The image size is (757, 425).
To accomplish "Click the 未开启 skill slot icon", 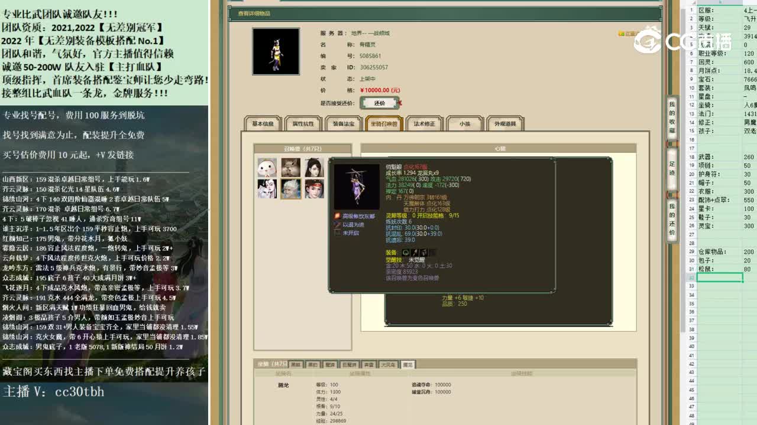I will point(337,233).
